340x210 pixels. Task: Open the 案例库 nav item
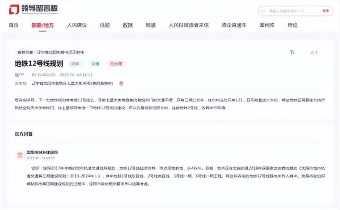click(267, 25)
